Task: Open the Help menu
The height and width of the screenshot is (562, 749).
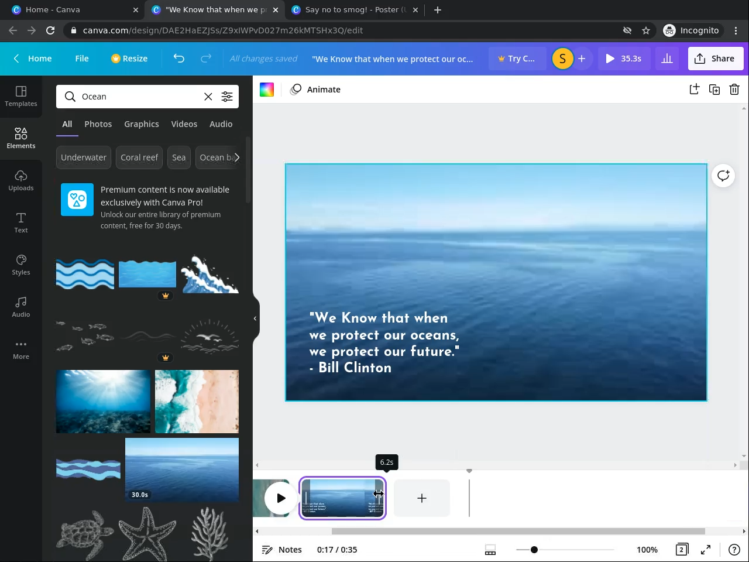Action: point(734,550)
